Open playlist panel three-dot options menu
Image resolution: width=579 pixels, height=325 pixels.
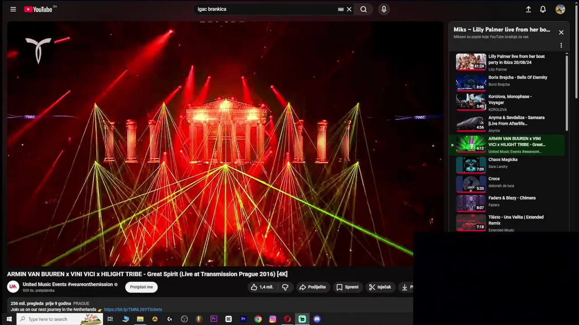click(561, 45)
